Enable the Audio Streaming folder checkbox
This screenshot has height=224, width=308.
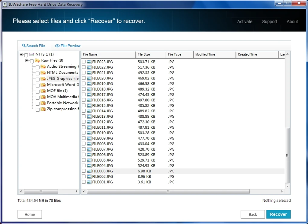[x=37, y=67]
